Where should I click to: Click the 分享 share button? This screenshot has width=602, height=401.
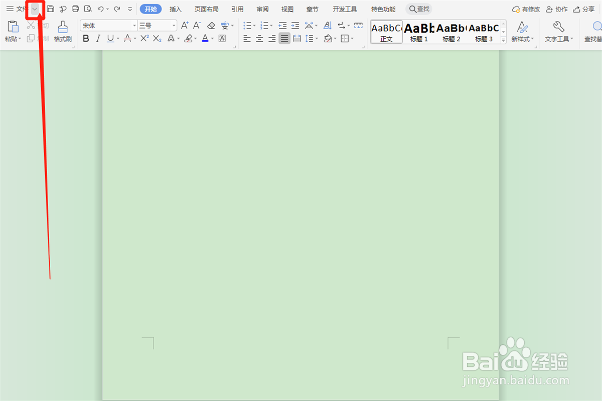(583, 9)
